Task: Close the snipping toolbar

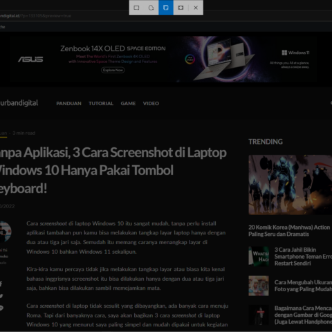Action: pyautogui.click(x=196, y=8)
